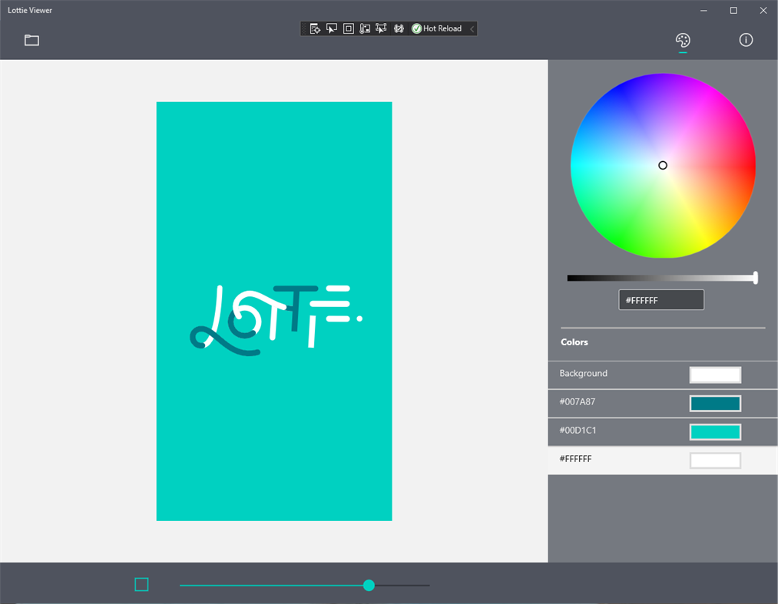This screenshot has height=604, width=778.
Task: Click the color wheel selector circle
Action: [662, 165]
